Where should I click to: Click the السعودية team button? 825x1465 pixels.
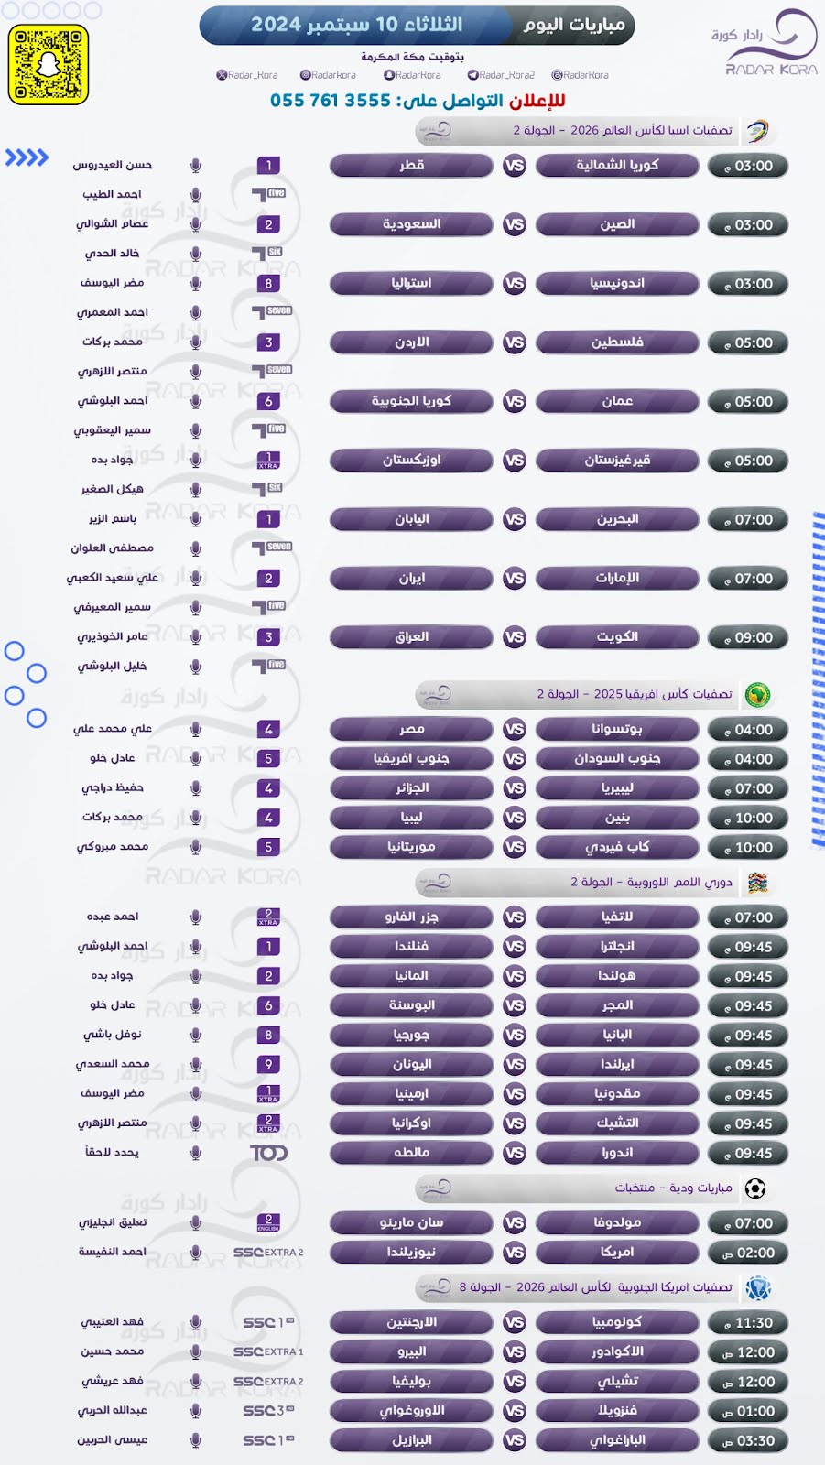click(411, 224)
